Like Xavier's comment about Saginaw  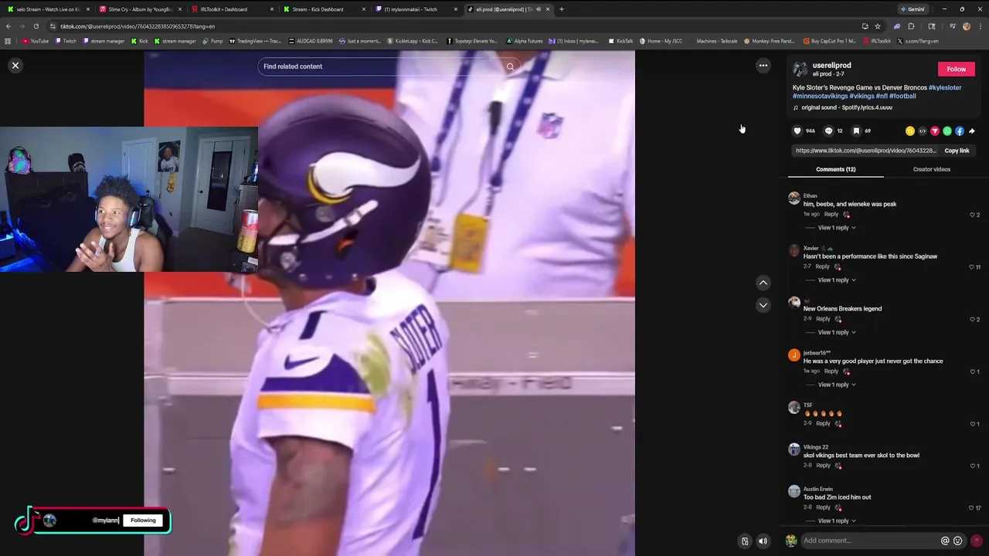[971, 267]
